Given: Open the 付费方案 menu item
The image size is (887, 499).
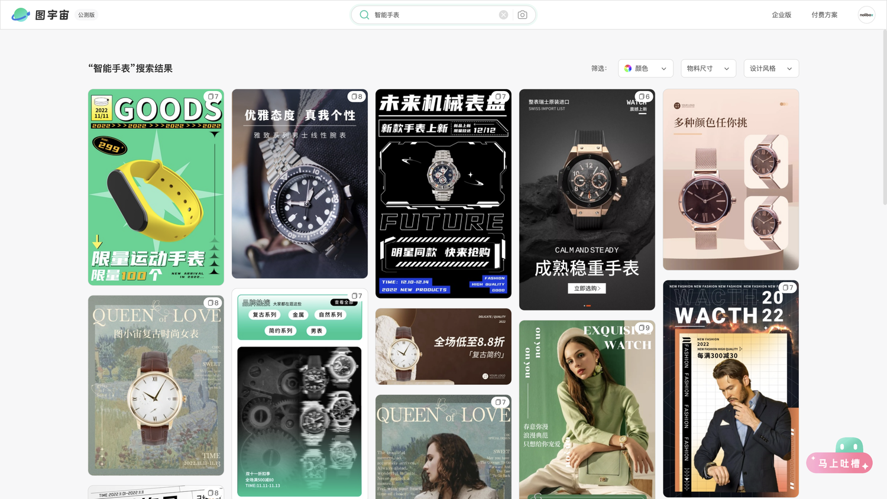Looking at the screenshot, I should 824,15.
